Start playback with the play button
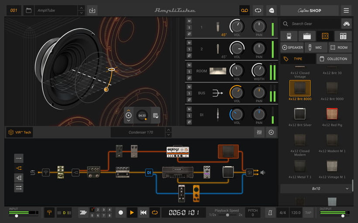The height and width of the screenshot is (223, 358). (x=132, y=213)
